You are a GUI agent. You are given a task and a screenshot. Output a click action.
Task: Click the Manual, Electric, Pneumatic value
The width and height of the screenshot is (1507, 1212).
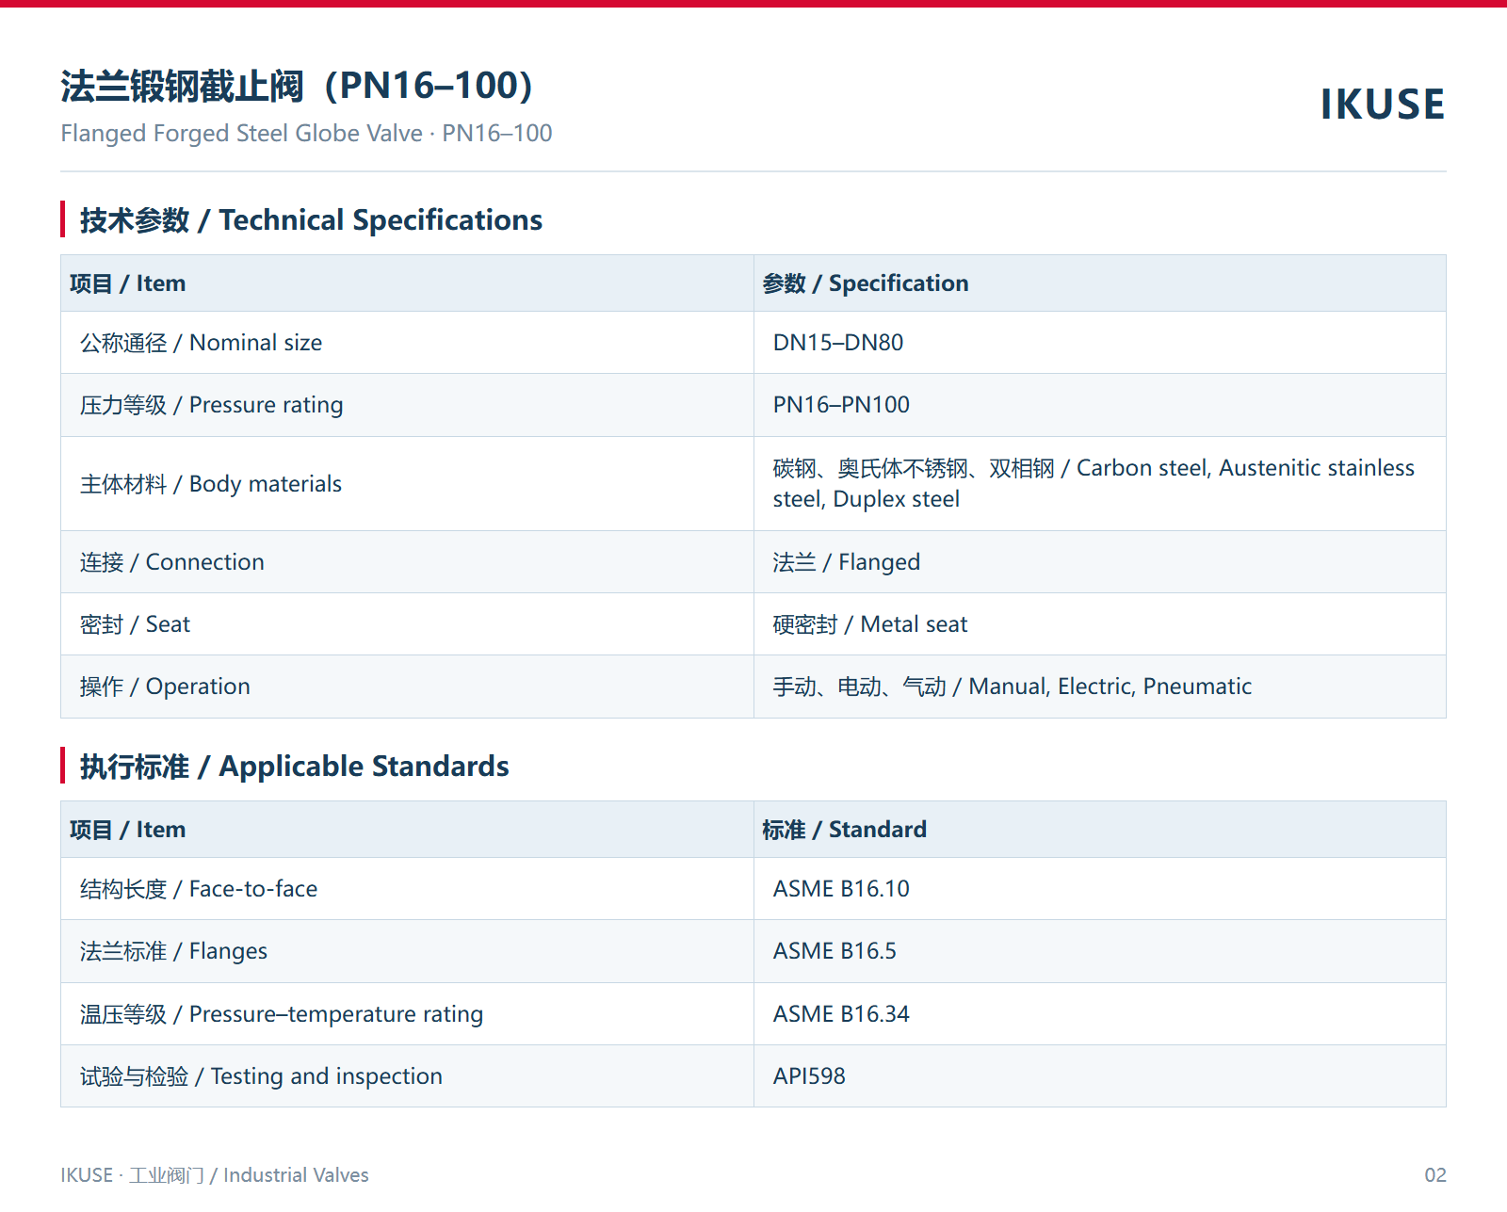pos(1013,687)
